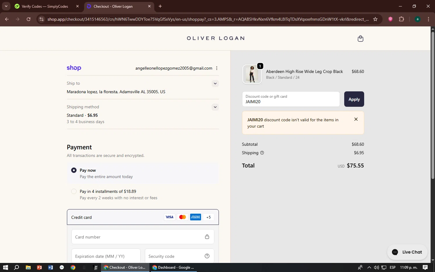Show hidden system tray icons

tap(369, 267)
